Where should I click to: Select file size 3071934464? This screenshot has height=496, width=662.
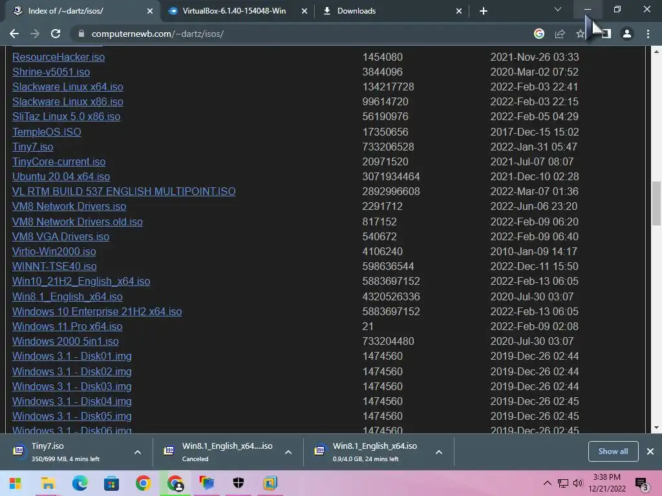click(391, 177)
